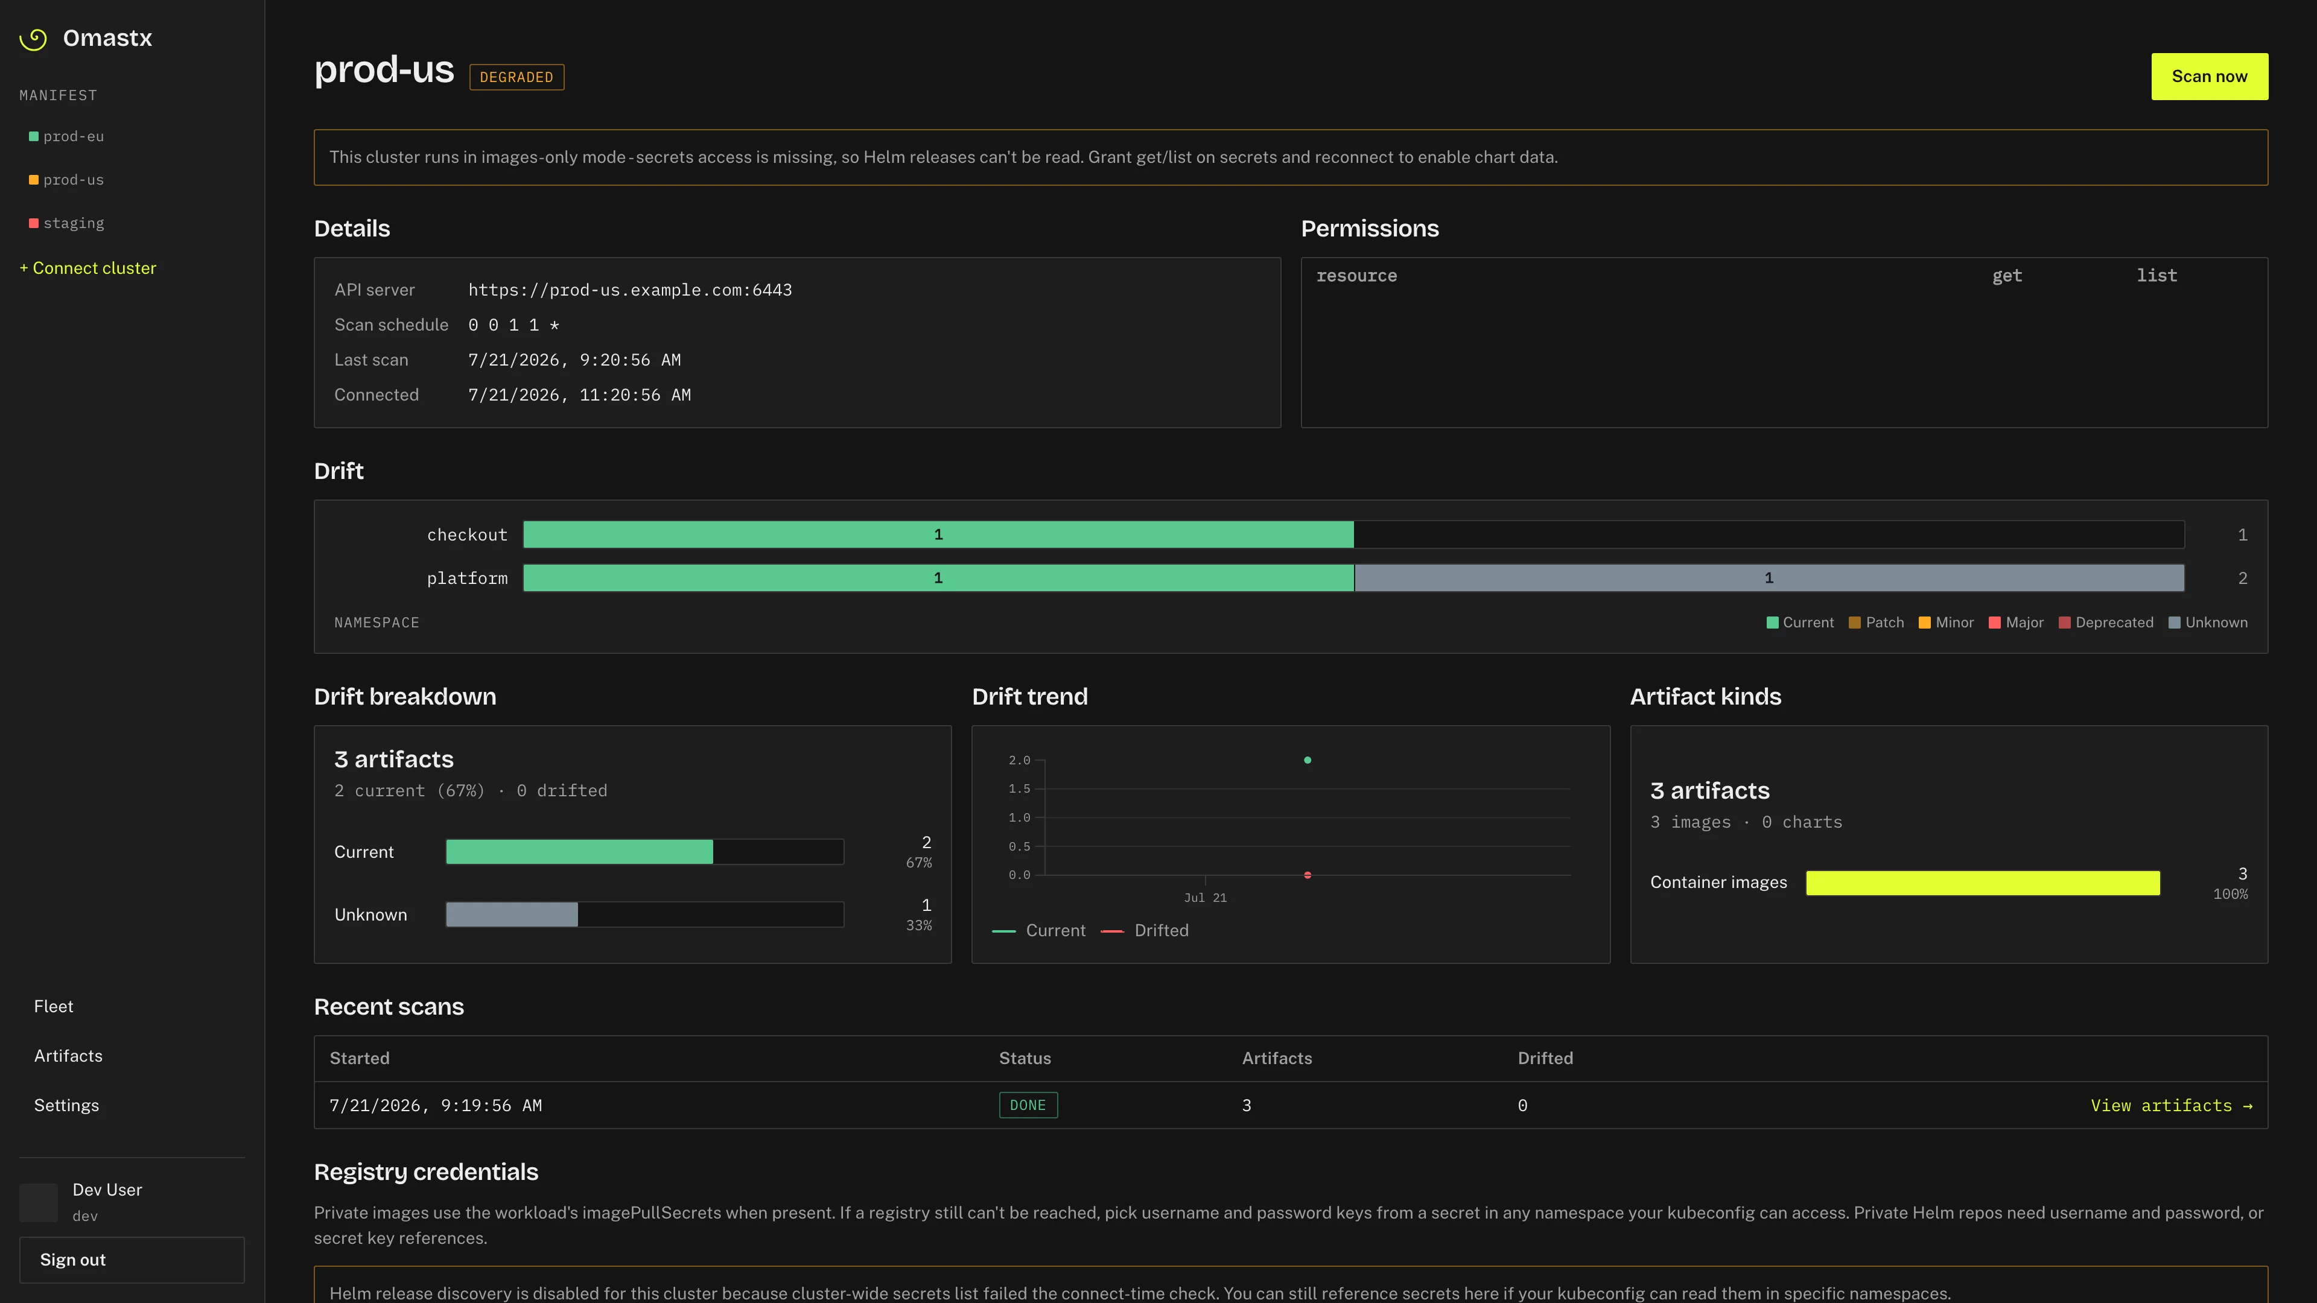Click the DONE status badge
The width and height of the screenshot is (2317, 1303).
[1028, 1105]
